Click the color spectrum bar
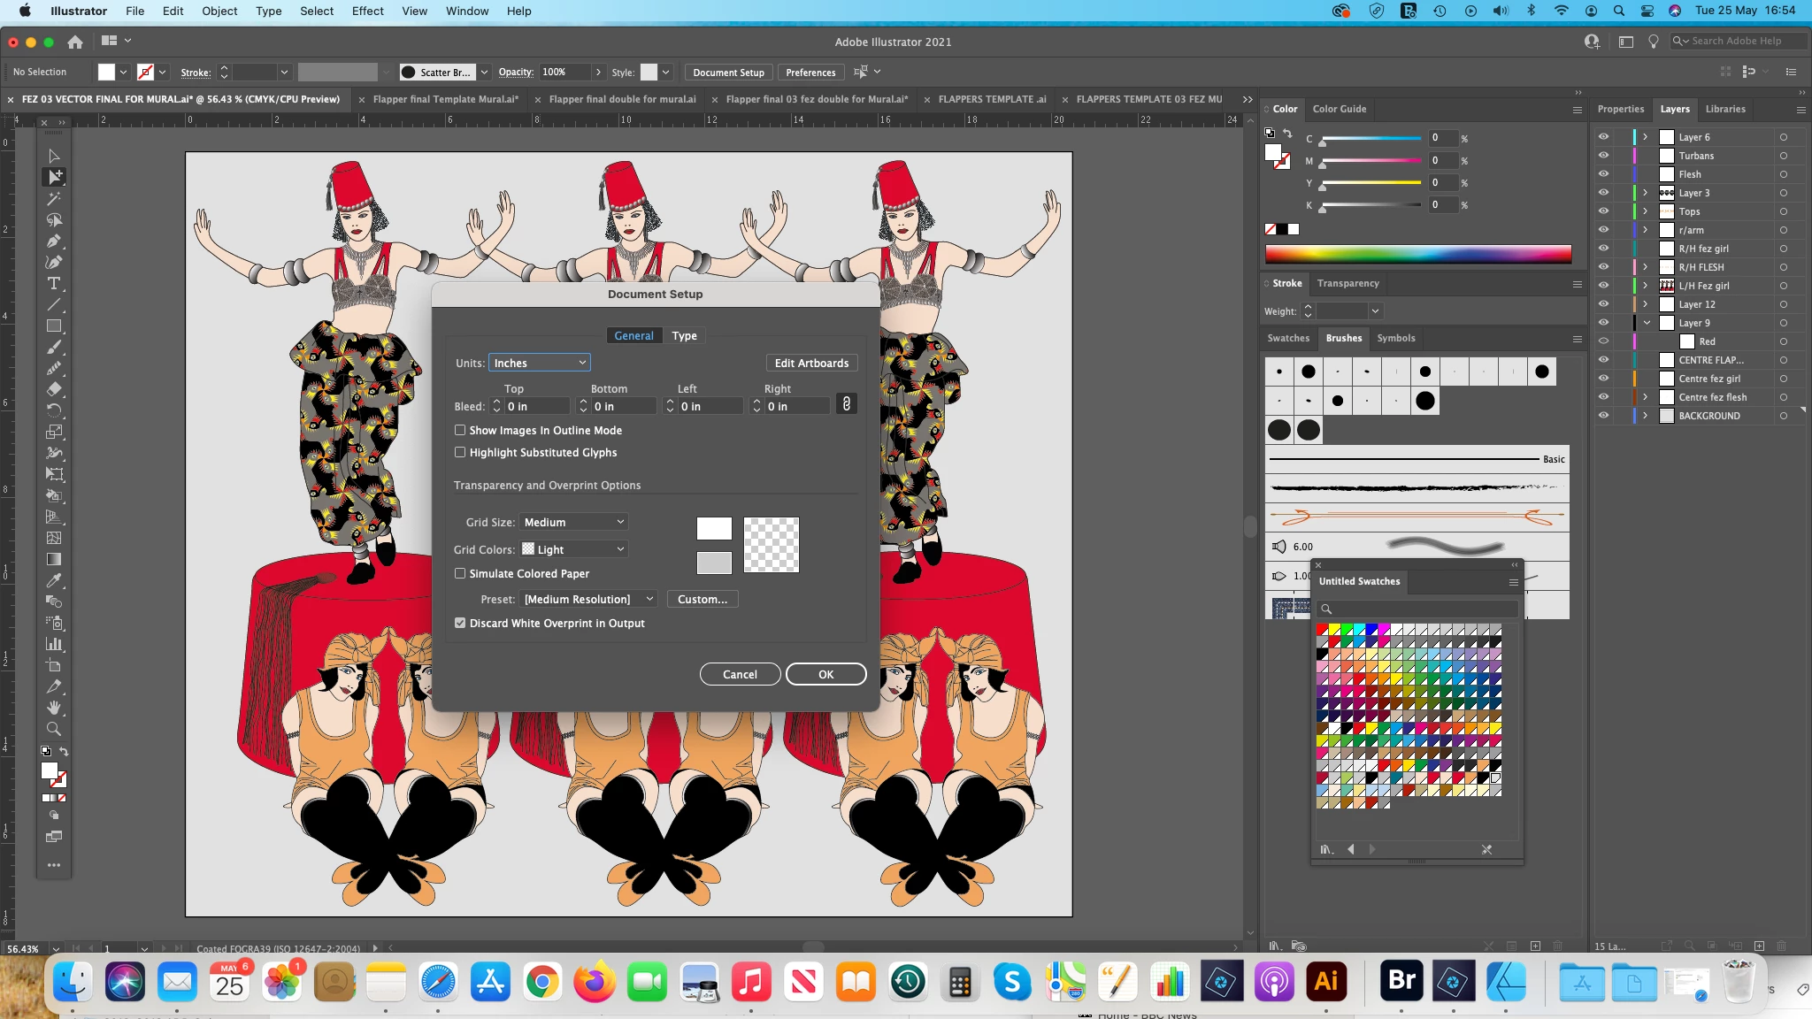This screenshot has width=1812, height=1019. coord(1417,254)
